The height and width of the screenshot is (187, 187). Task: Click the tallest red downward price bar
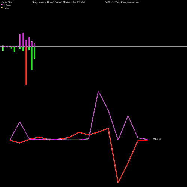coord(26,66)
